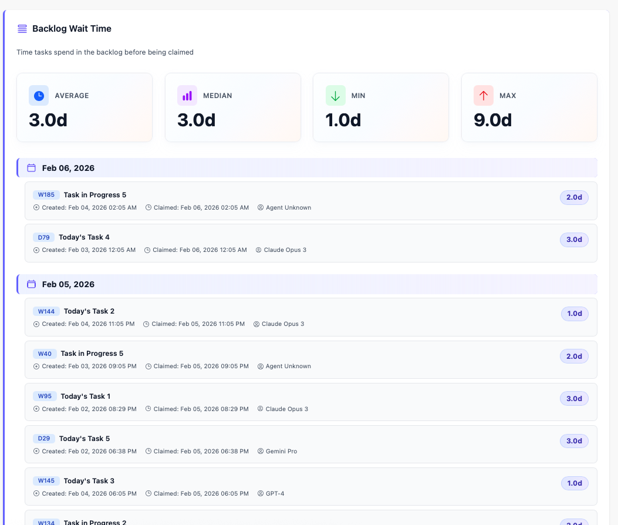Click the 3.0d badge on D29 row

click(574, 441)
